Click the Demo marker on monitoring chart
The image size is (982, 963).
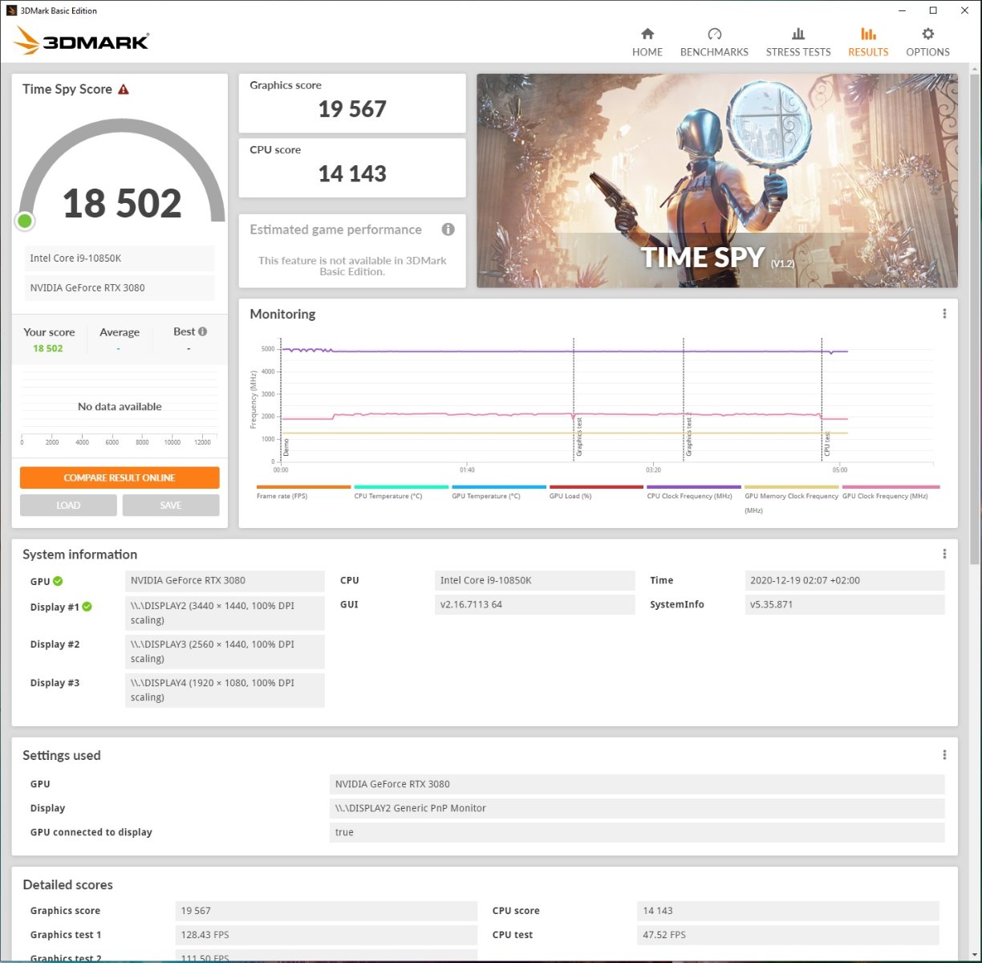[x=286, y=447]
